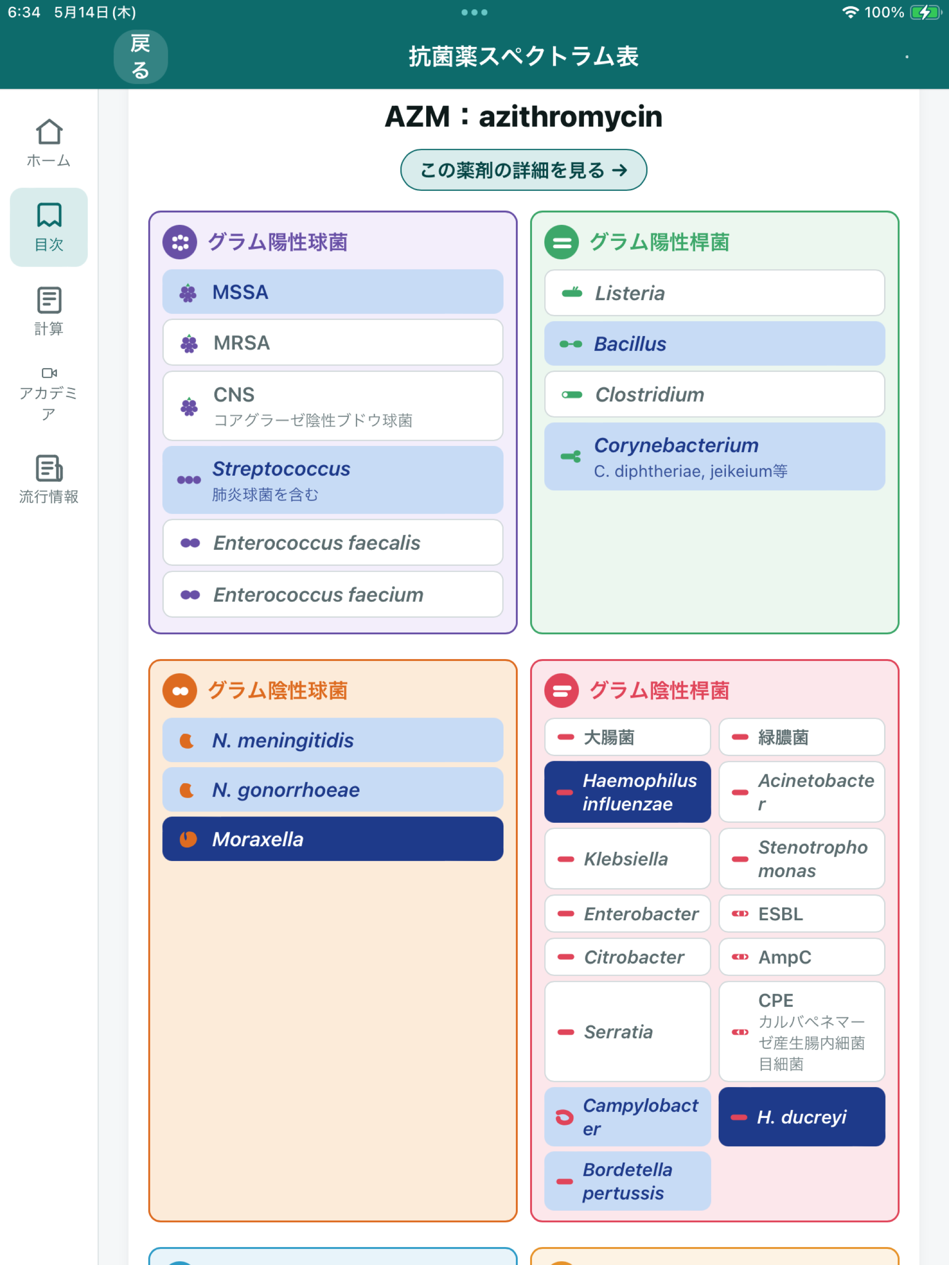Tap the グラム陽性桿菌 green header icon
Screen dimensions: 949x1265
tap(561, 243)
